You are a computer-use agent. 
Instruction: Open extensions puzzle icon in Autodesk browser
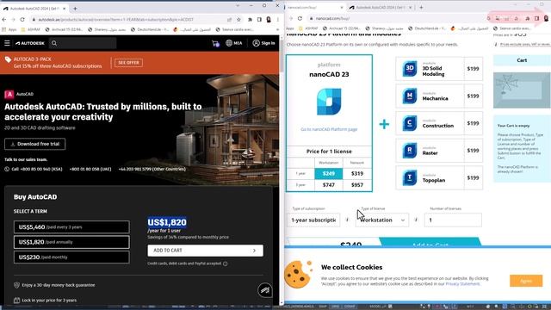click(250, 20)
